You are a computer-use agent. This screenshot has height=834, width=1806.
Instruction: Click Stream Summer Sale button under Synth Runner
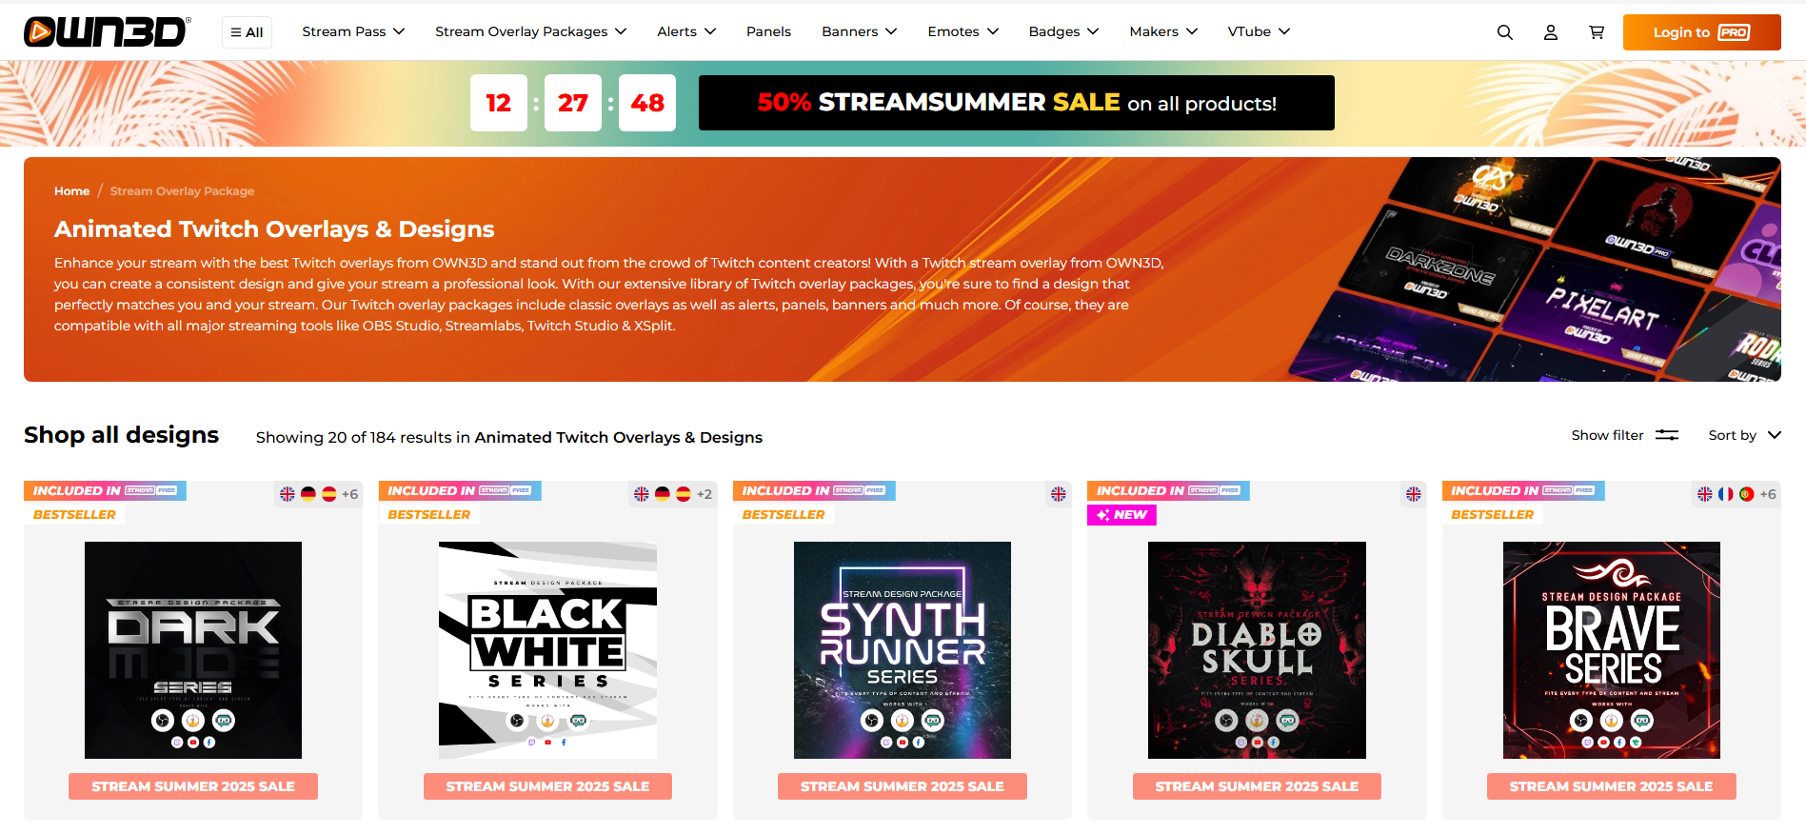click(x=903, y=786)
